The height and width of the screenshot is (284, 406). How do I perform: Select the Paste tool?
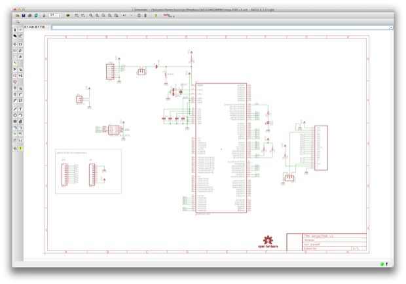coord(15,63)
